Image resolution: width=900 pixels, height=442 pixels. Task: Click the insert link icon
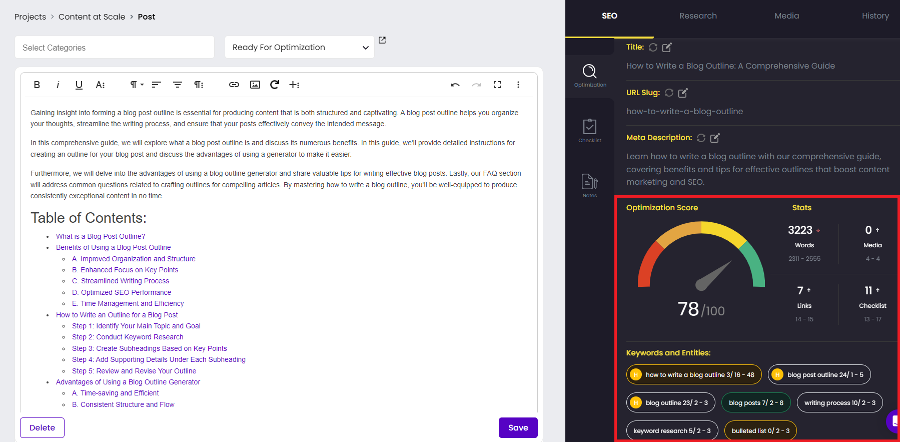pyautogui.click(x=234, y=85)
